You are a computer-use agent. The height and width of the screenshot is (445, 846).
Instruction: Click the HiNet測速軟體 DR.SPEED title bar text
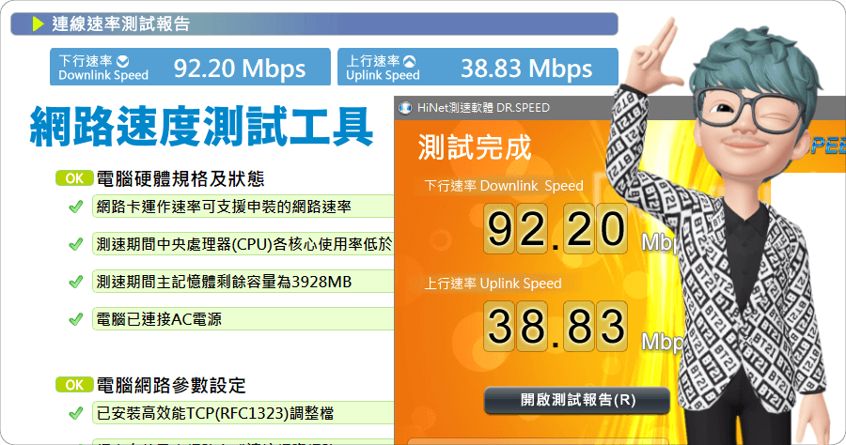click(x=483, y=108)
